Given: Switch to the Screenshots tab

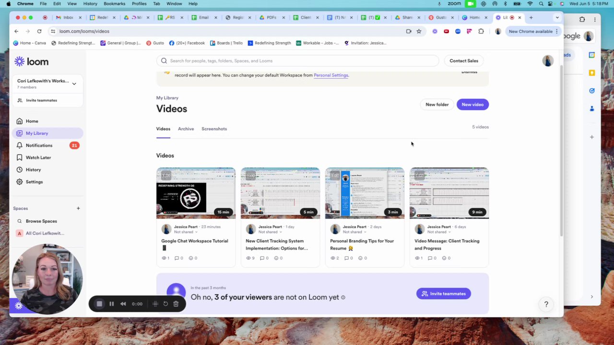Looking at the screenshot, I should tap(214, 129).
